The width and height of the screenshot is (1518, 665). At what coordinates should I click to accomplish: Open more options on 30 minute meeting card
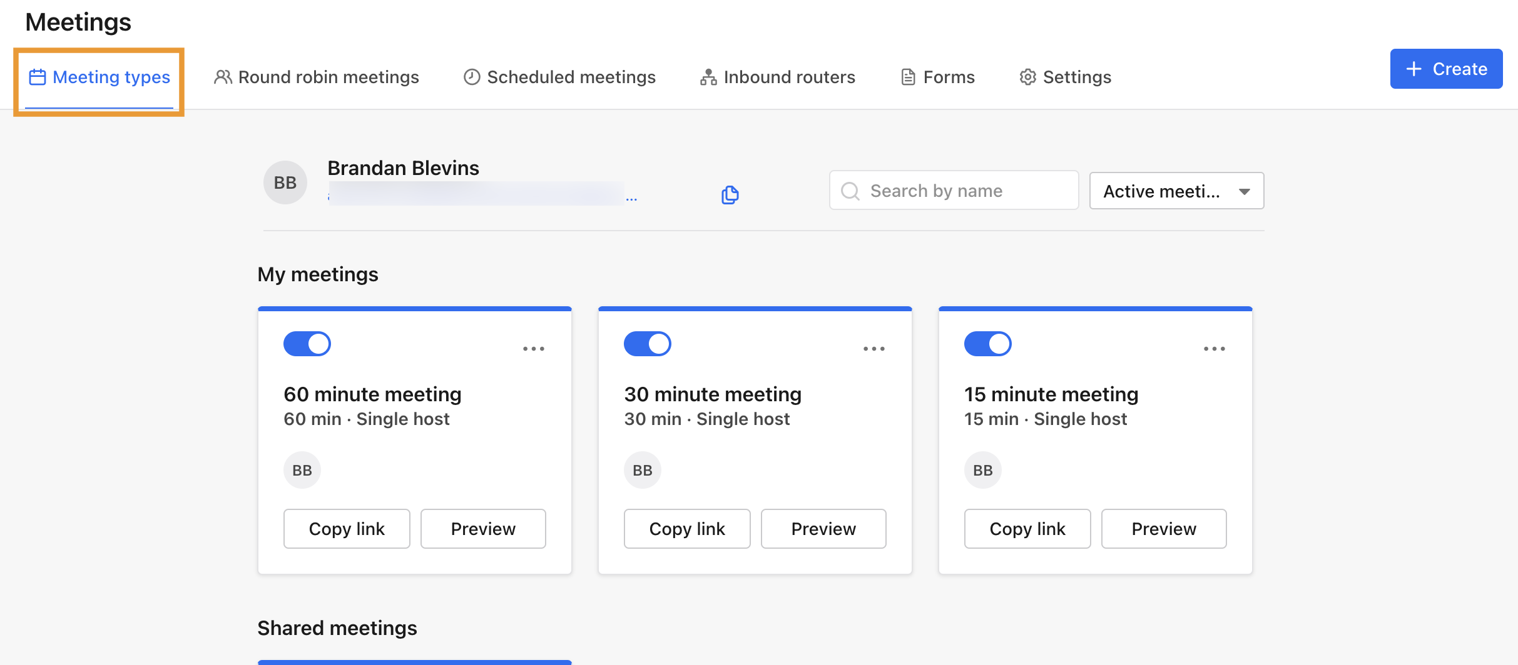tap(874, 348)
